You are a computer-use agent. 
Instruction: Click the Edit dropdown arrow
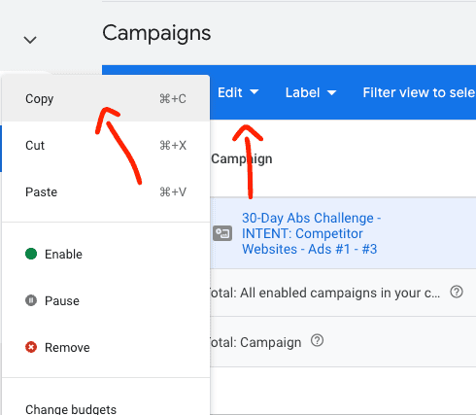pyautogui.click(x=255, y=92)
